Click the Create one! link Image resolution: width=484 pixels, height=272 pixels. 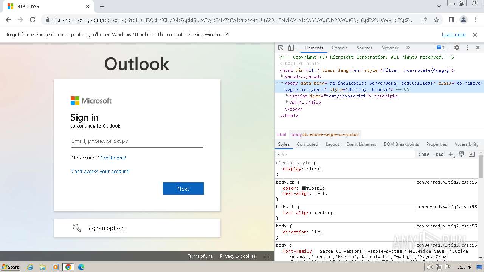click(x=113, y=158)
